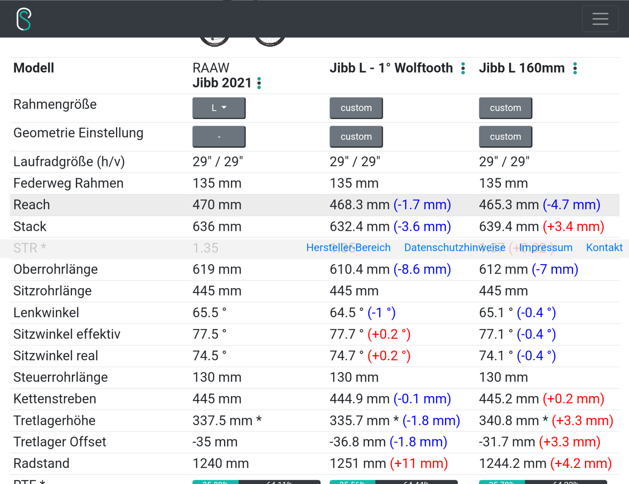Click custom geometry setting for Jibb L 160mm
The image size is (629, 484).
coord(505,137)
